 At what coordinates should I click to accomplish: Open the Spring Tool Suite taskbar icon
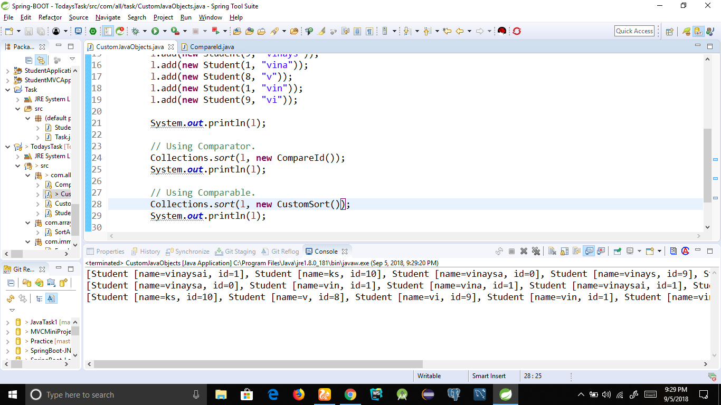(505, 394)
